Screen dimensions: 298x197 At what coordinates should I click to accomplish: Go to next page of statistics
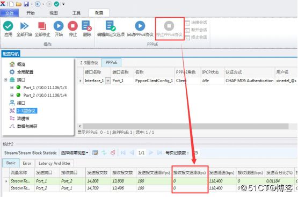(151, 153)
